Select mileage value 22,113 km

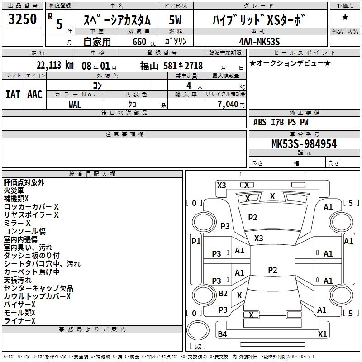point(55,65)
